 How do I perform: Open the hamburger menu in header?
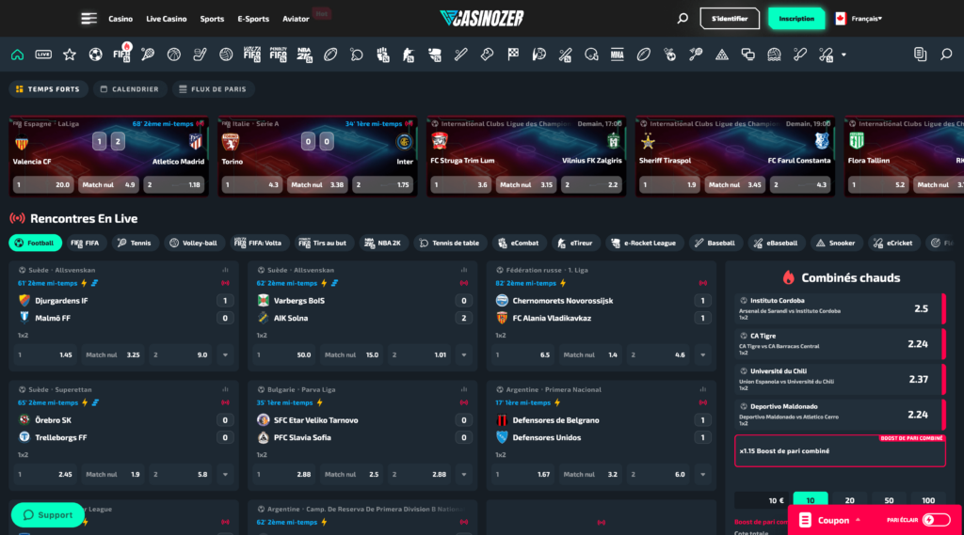[89, 19]
